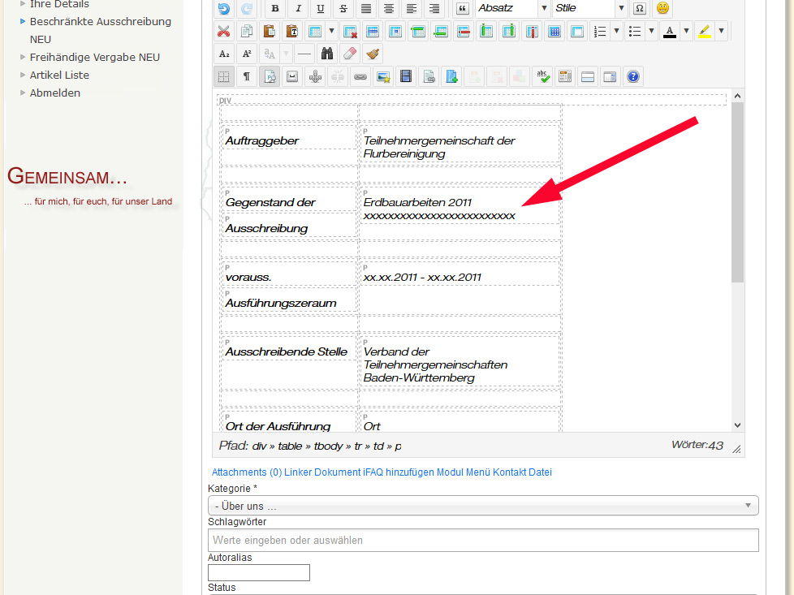Click the Cut scissors icon
The image size is (794, 595).
(x=223, y=32)
